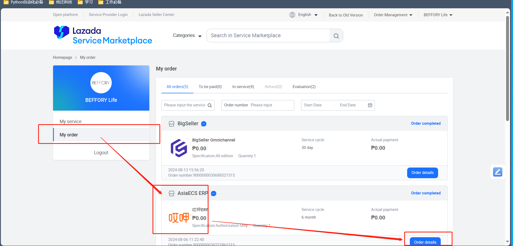Click the AsiaECS ERP provider name
The image size is (513, 246).
pos(193,193)
